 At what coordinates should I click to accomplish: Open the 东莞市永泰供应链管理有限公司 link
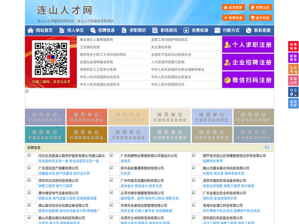pos(144,205)
